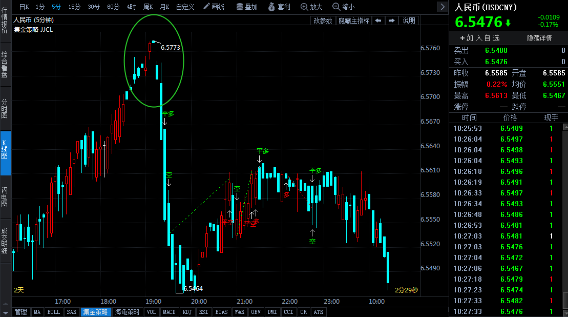568x317 pixels.
Task: Expand sidebar bottom triangle arrow
Action: coord(5,312)
